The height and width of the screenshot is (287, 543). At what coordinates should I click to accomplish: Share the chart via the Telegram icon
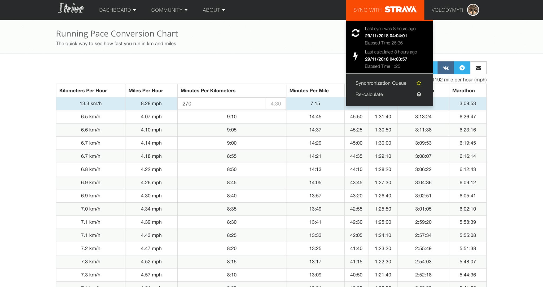click(x=462, y=68)
